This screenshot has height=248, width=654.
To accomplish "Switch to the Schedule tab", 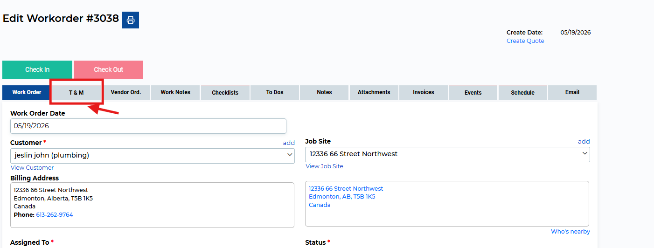I will tap(522, 92).
